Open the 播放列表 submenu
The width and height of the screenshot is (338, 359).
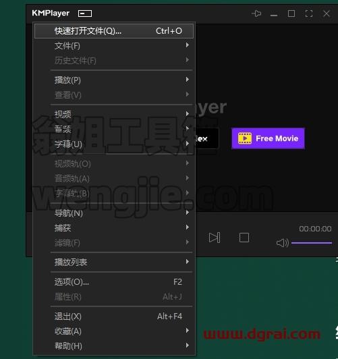(114, 262)
